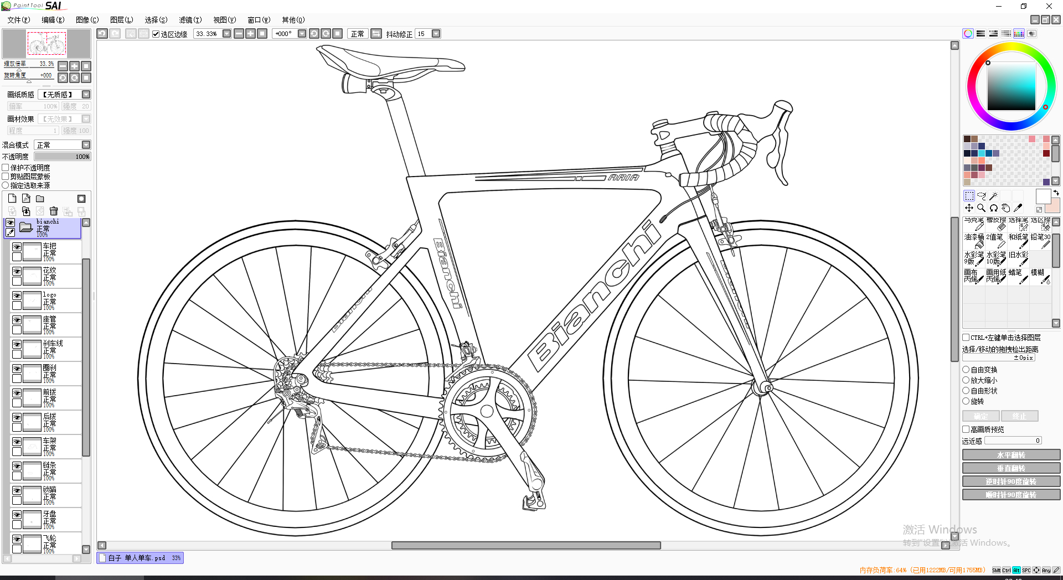This screenshot has height=580, width=1063.
Task: Click the flip view horizontal arrows icon
Action: [x=376, y=34]
